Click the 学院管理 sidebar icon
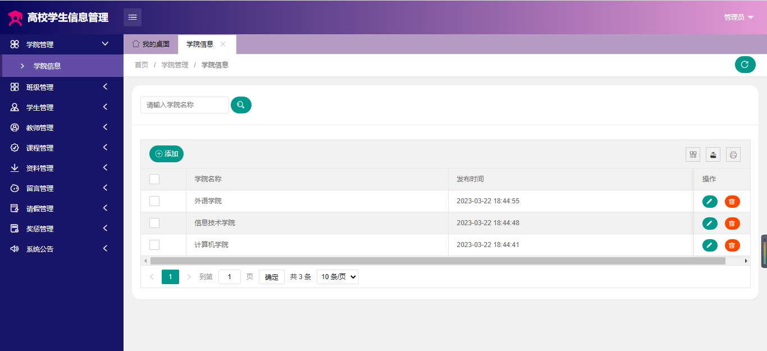Image resolution: width=767 pixels, height=351 pixels. click(x=15, y=44)
